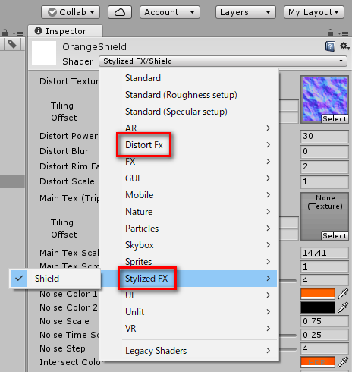Edit the Distort Scale field showing 1
This screenshot has width=352, height=372.
click(325, 181)
